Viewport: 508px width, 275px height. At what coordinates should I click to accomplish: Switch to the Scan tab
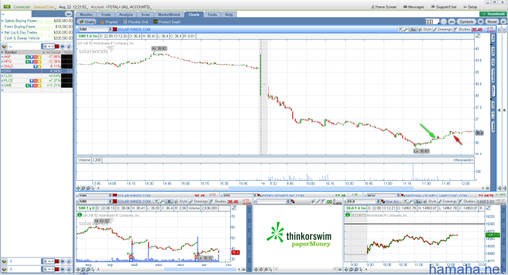point(146,15)
